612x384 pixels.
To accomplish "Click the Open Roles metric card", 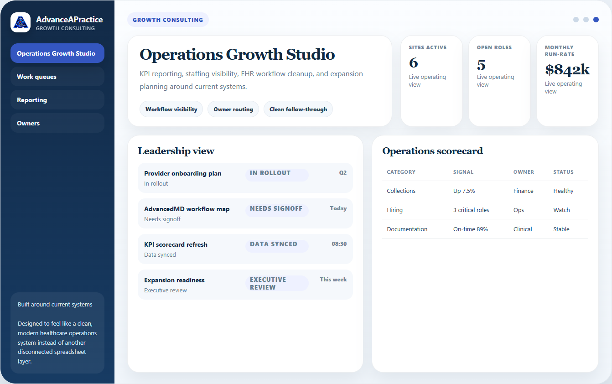I will (x=499, y=81).
